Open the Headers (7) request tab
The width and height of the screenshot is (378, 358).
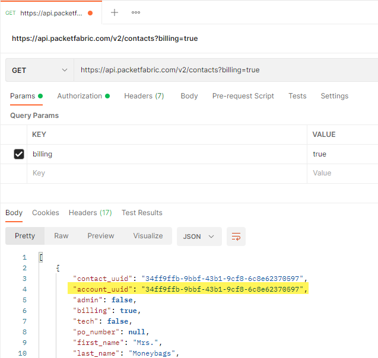coord(144,96)
